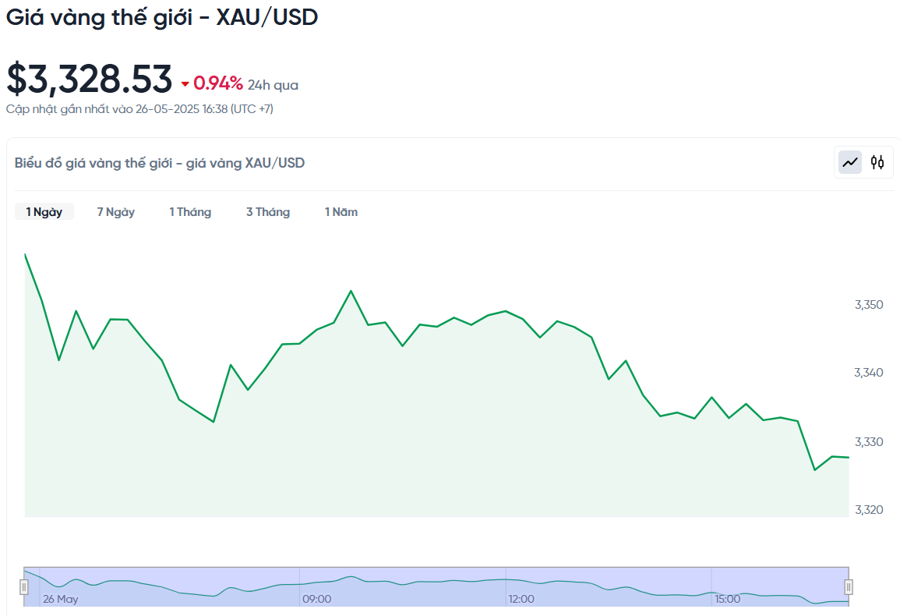
Task: Select the 1 Ngày time range tab
Action: pyautogui.click(x=44, y=211)
